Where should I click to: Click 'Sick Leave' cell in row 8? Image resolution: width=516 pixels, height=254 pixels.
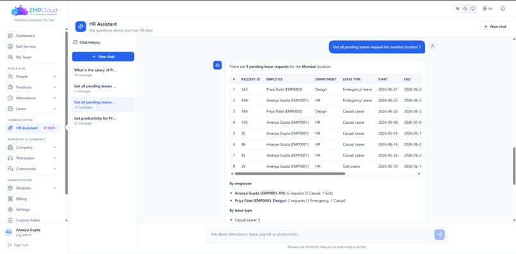[351, 167]
